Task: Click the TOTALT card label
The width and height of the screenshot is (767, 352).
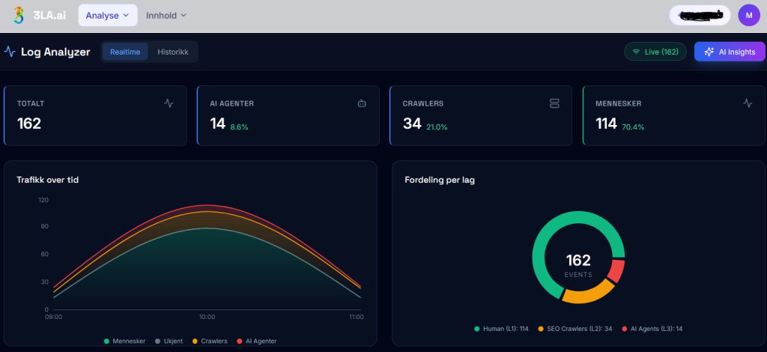Action: [x=31, y=103]
